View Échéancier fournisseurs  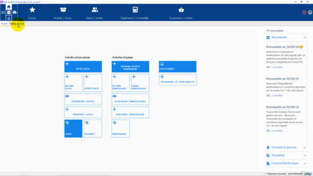131,99
